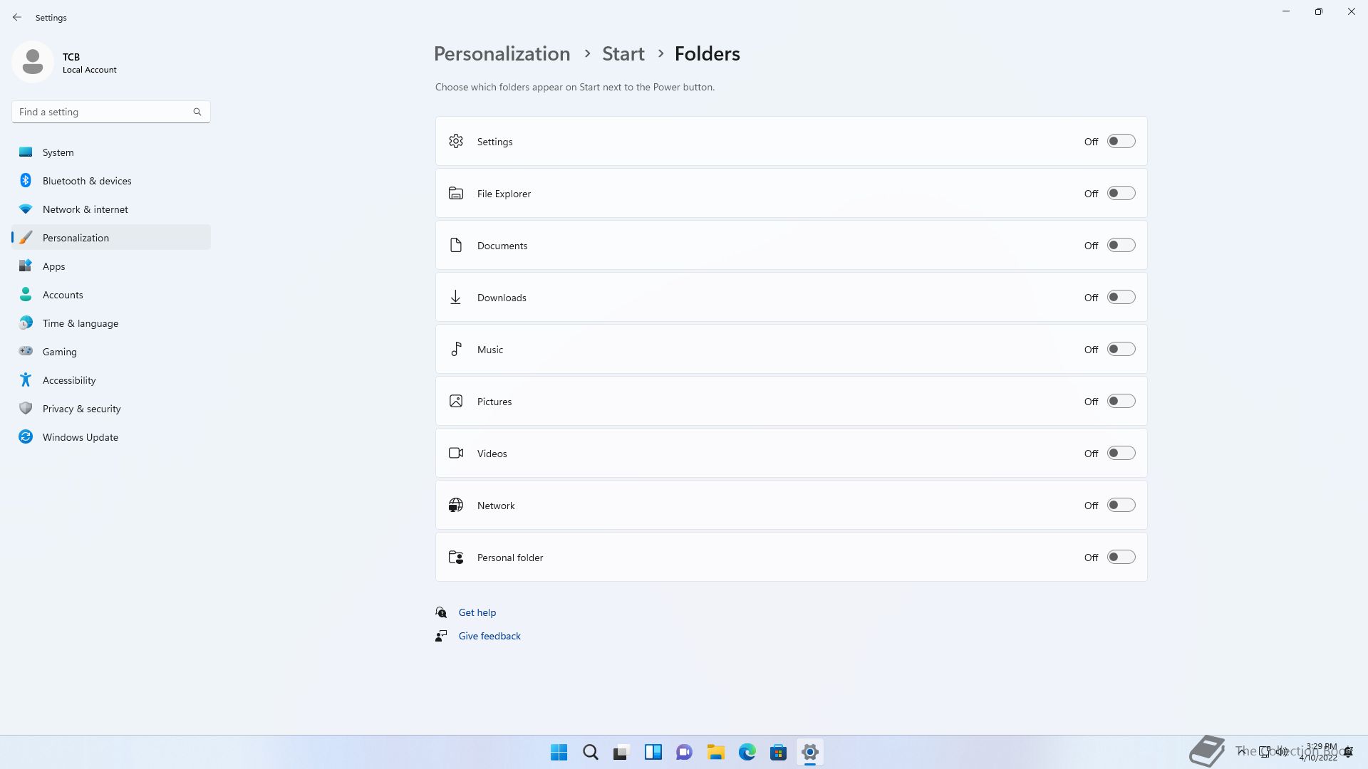1368x769 pixels.
Task: Switch on the Documents toggle
Action: point(1121,245)
